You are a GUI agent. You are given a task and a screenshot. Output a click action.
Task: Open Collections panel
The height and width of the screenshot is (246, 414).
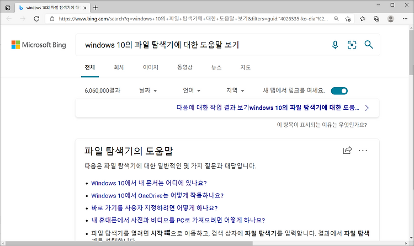[376, 19]
